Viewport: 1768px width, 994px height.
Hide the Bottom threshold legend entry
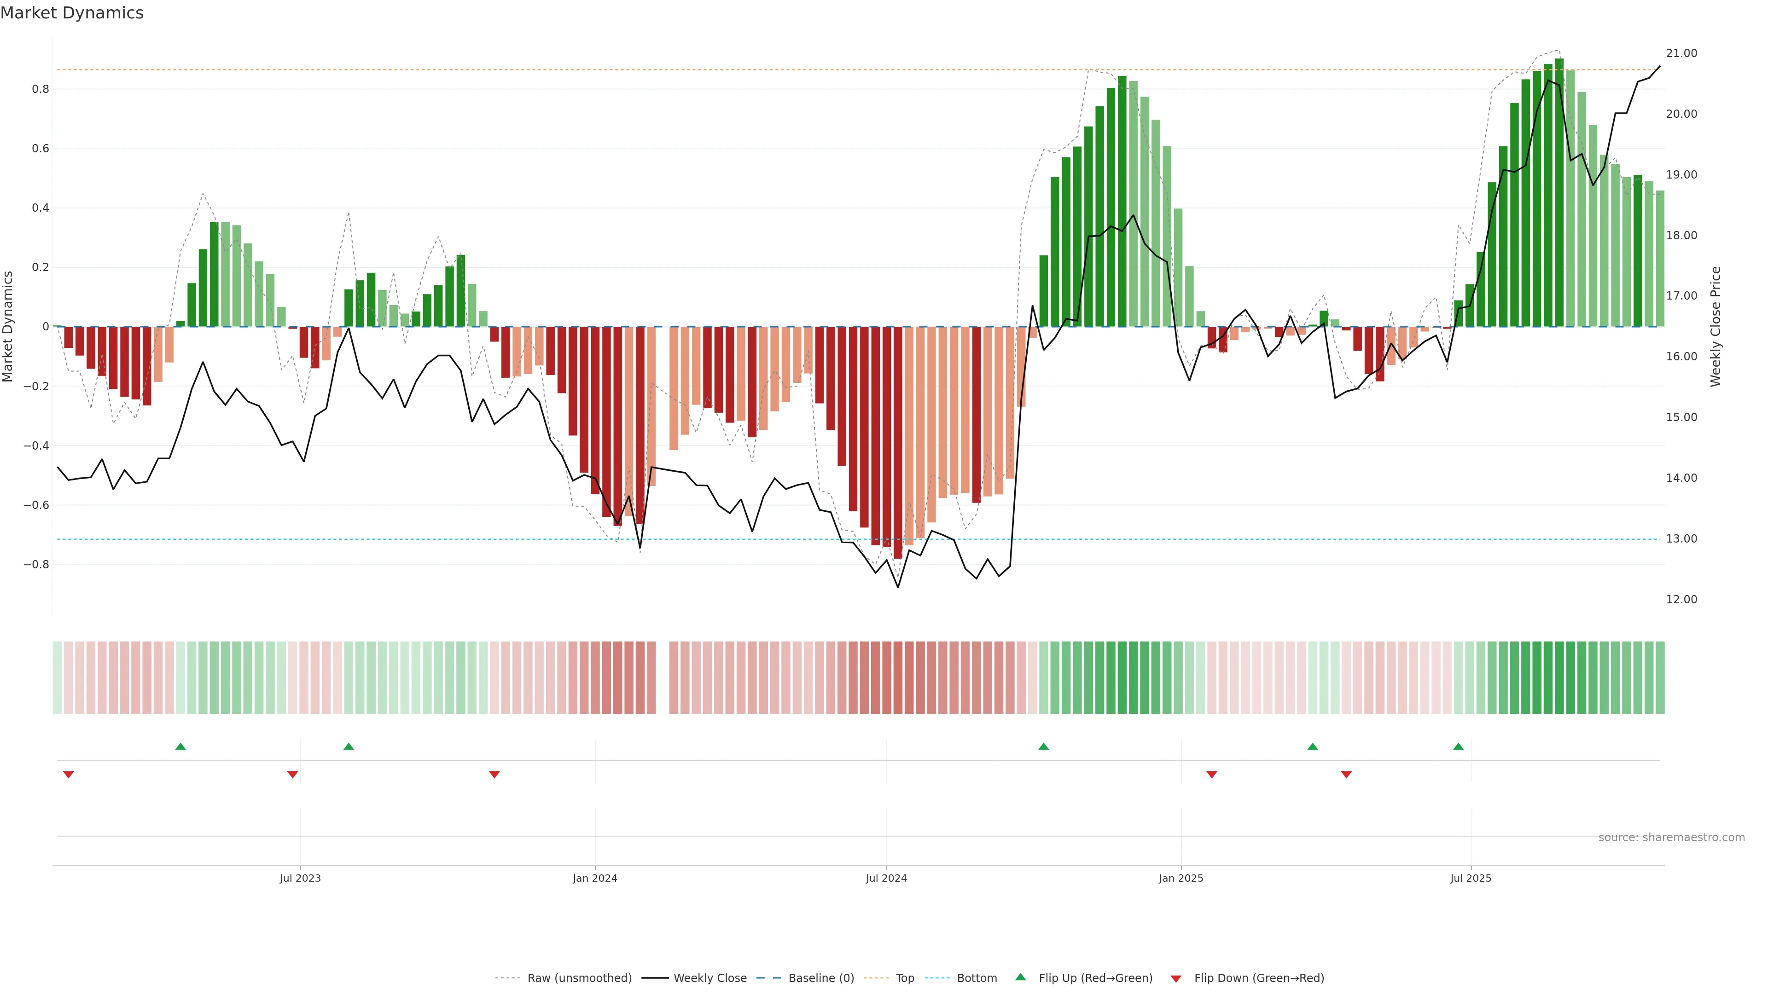977,978
